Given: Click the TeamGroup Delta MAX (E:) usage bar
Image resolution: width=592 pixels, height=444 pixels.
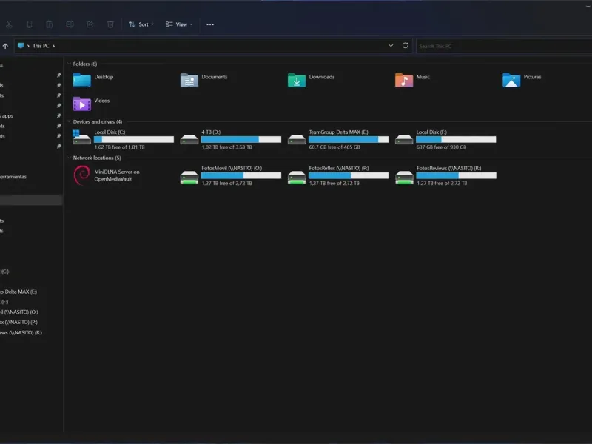Looking at the screenshot, I should [x=349, y=139].
